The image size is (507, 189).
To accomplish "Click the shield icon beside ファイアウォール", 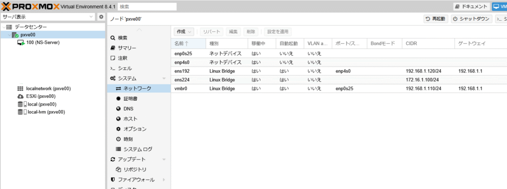I will pyautogui.click(x=112, y=180).
